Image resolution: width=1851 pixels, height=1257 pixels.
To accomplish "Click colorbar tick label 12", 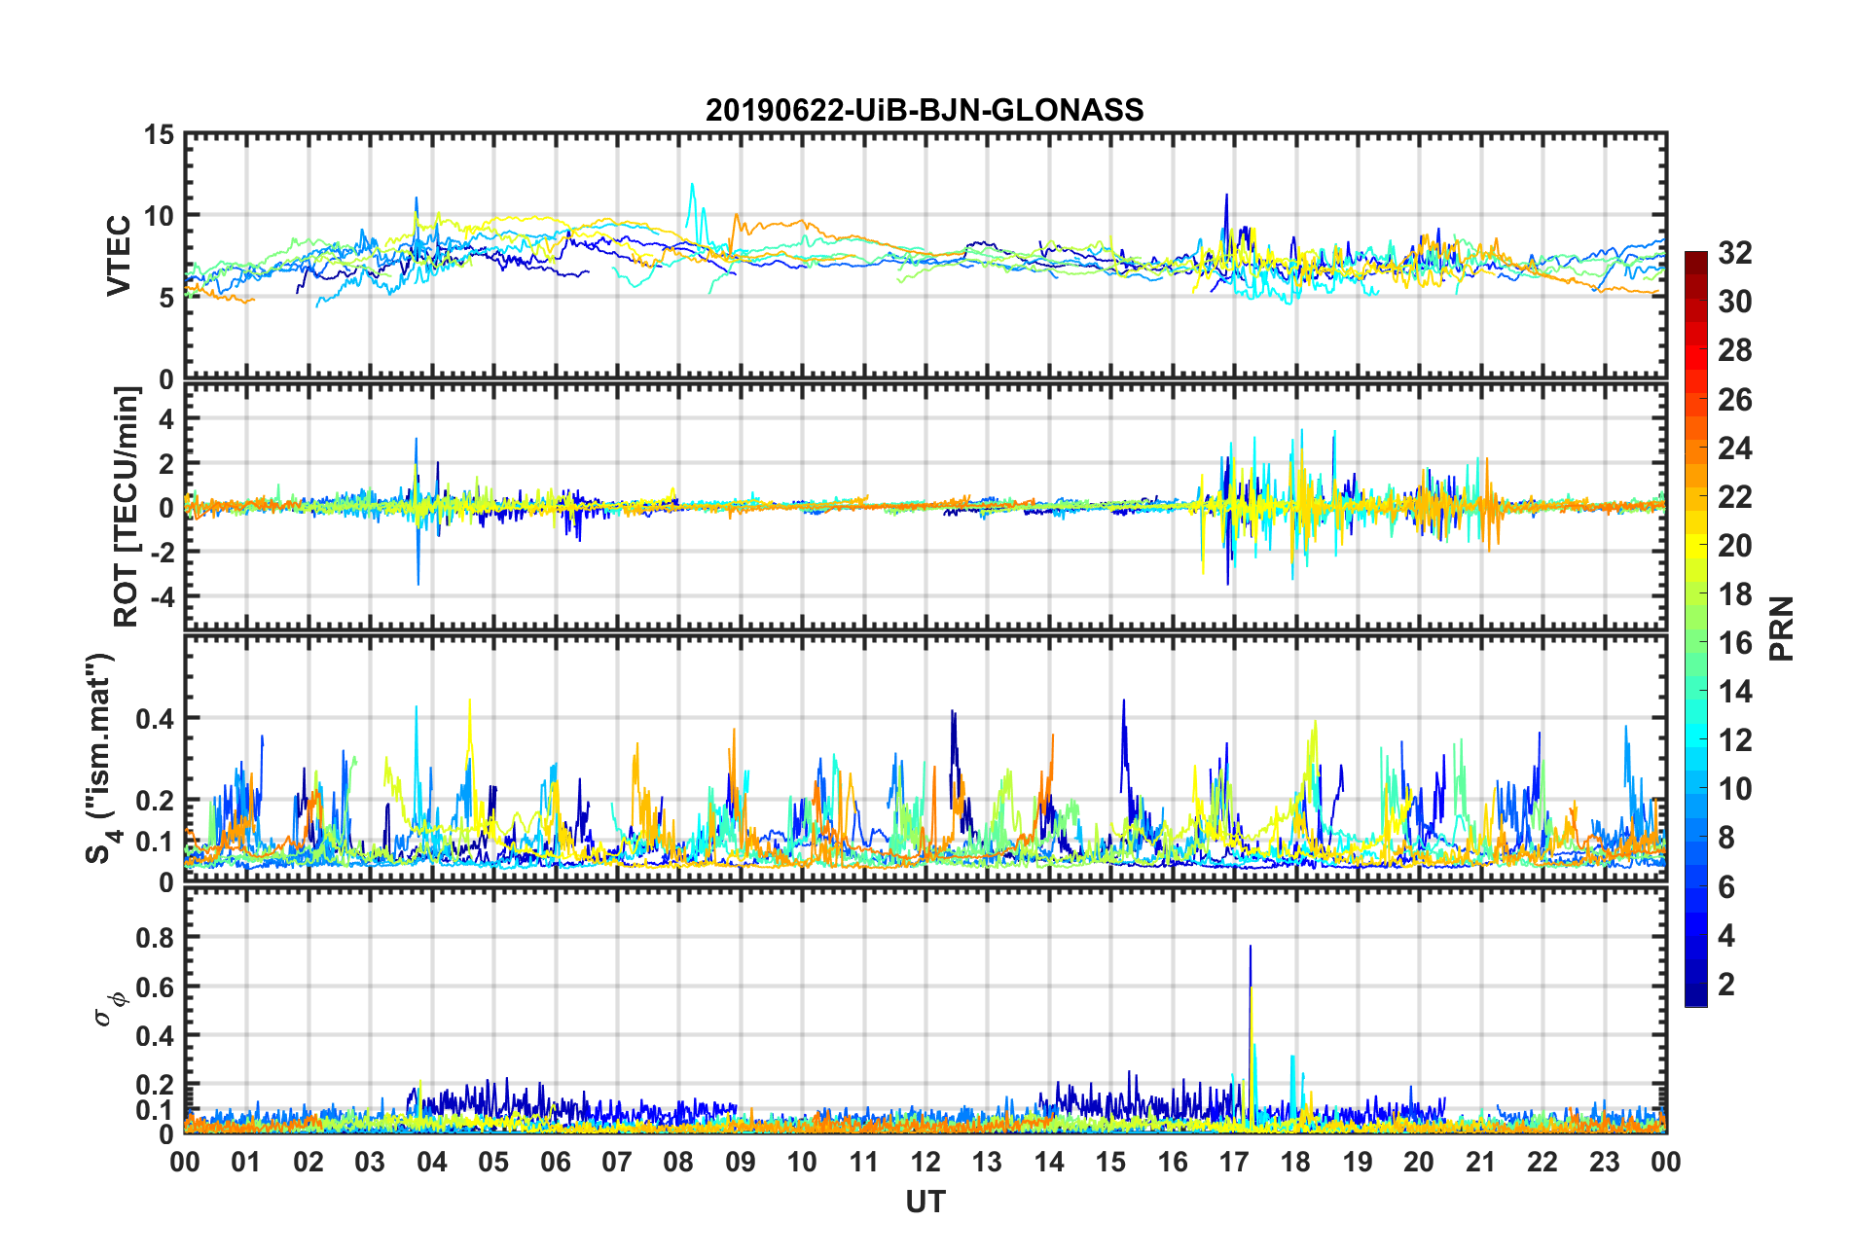I will click(1734, 740).
